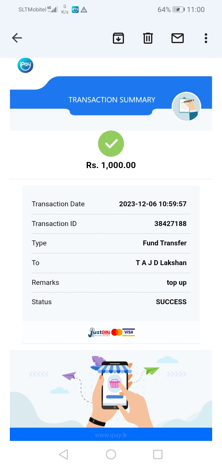Tap the Mastercard logo
Viewport: 222px width, 468px height.
(x=117, y=333)
